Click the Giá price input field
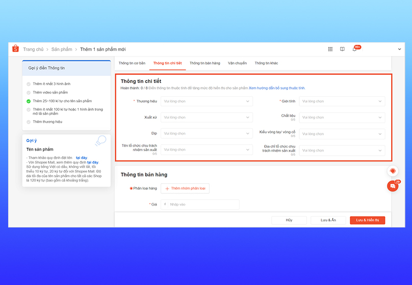Image resolution: width=412 pixels, height=285 pixels. click(x=201, y=205)
